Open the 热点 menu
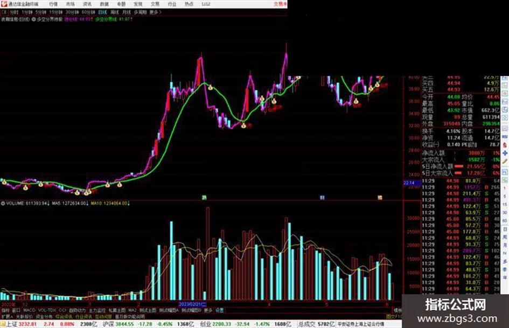The height and width of the screenshot is (328, 509). 189,4
